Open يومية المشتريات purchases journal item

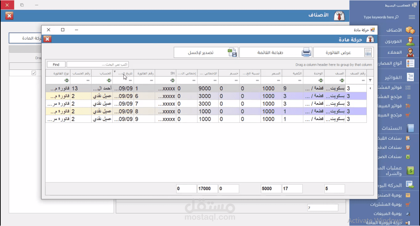pos(386,204)
